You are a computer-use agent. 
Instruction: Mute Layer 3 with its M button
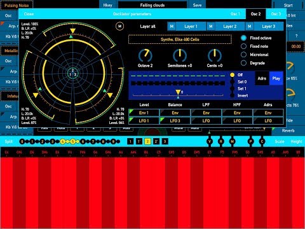(x=250, y=27)
